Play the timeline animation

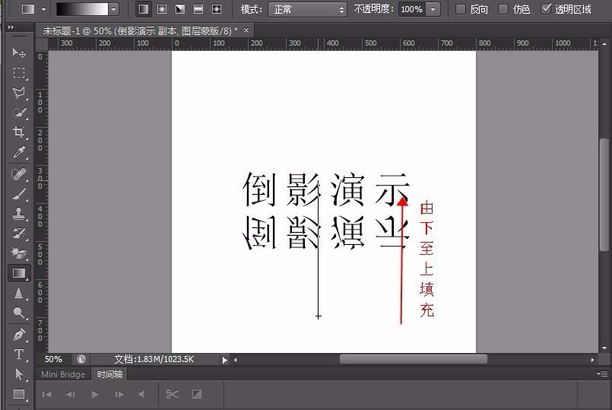(95, 394)
